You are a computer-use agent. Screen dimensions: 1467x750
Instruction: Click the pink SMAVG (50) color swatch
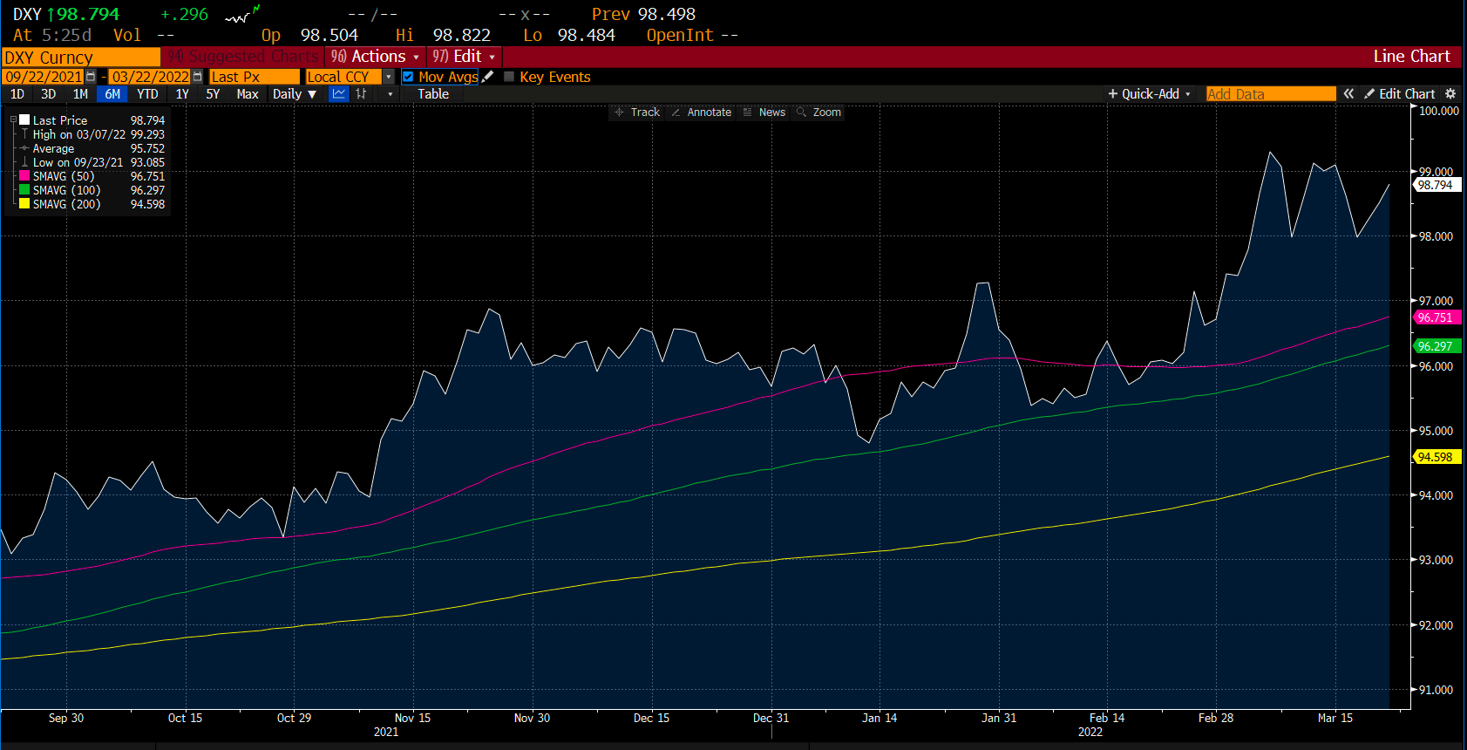24,176
